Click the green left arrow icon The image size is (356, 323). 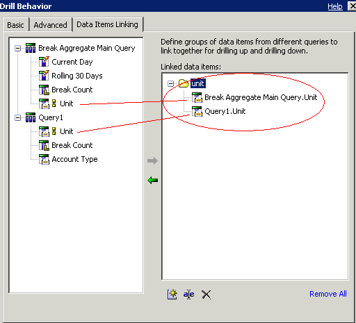coord(152,180)
